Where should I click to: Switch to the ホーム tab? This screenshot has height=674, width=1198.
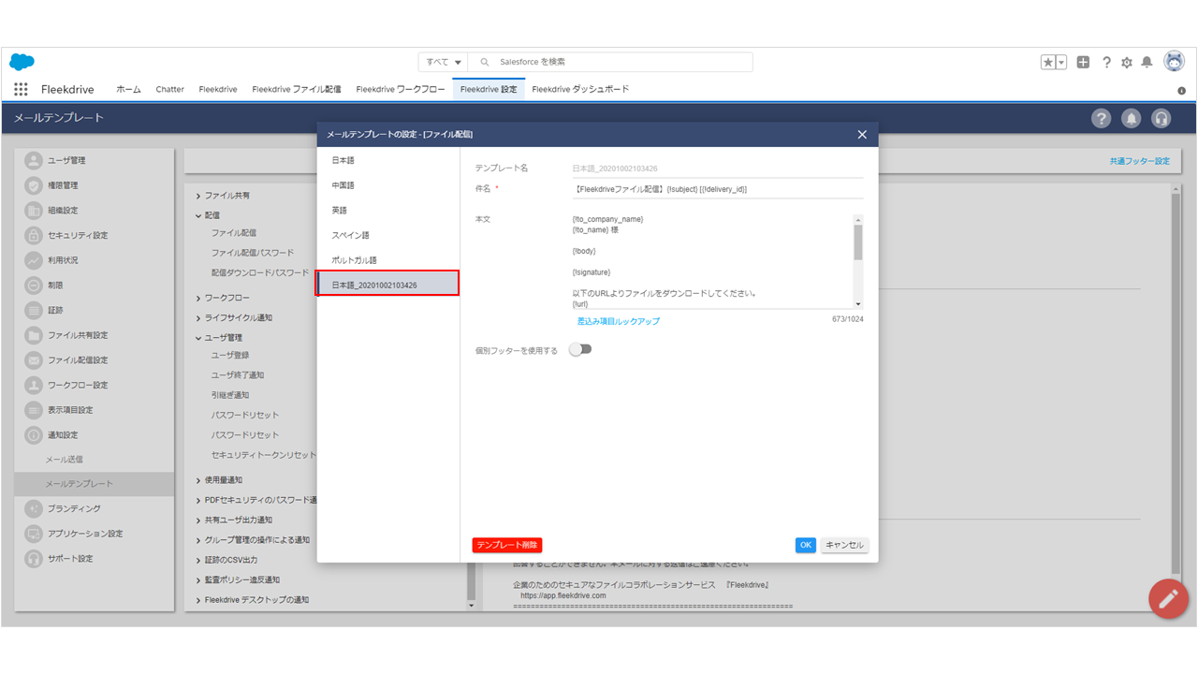pyautogui.click(x=128, y=90)
